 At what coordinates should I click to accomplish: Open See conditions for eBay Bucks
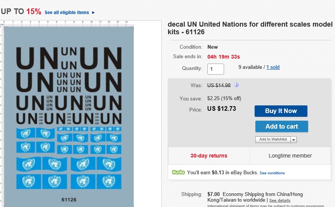click(272, 173)
